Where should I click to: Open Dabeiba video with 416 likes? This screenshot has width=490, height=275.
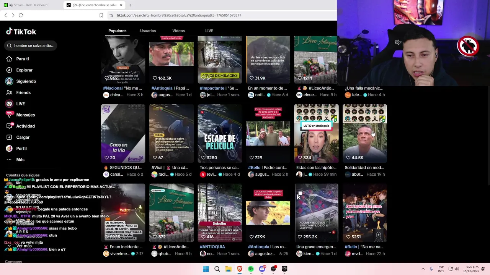coord(220,213)
